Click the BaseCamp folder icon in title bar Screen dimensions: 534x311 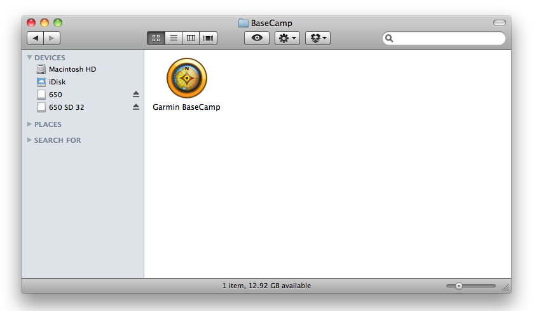(243, 23)
